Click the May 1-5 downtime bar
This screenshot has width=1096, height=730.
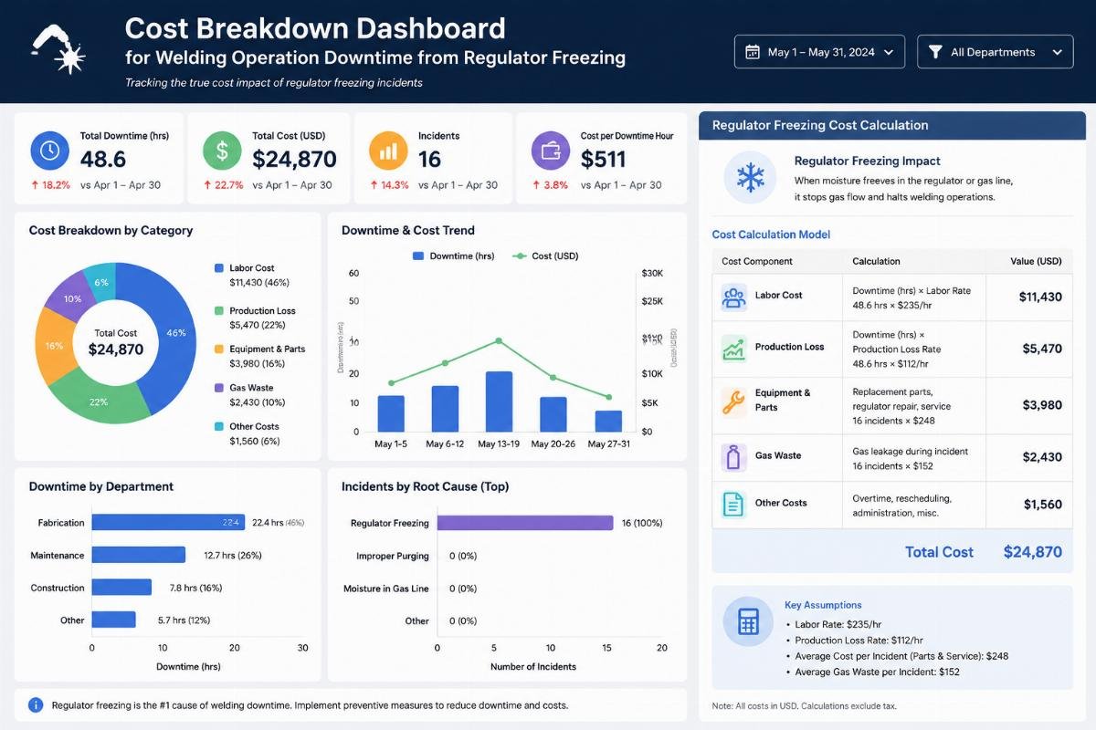[x=391, y=413]
